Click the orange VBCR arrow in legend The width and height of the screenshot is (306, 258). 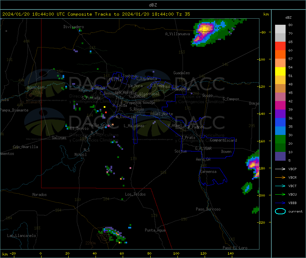tap(280, 177)
